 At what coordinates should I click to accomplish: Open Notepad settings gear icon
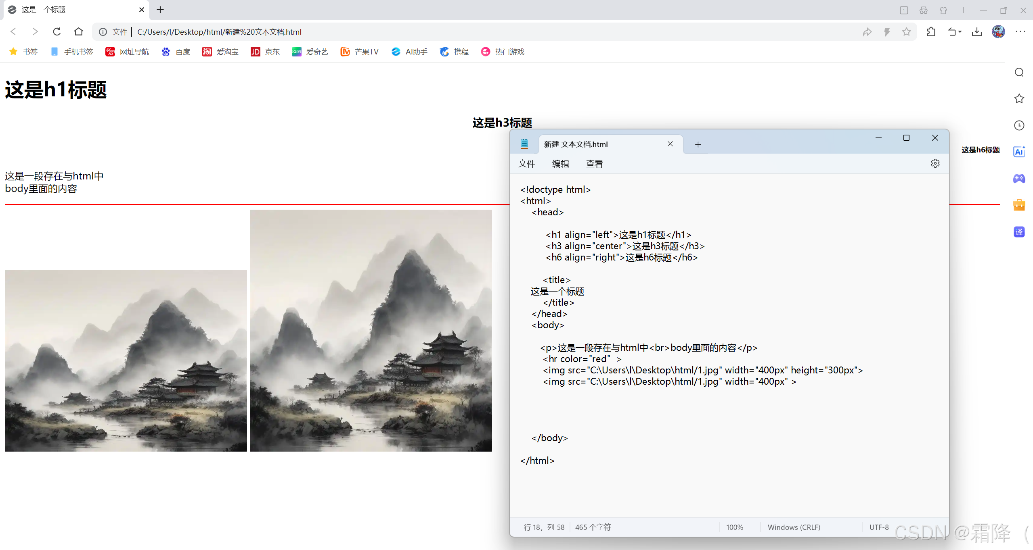point(935,163)
